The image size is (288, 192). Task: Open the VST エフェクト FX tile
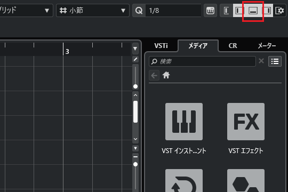[246, 122]
